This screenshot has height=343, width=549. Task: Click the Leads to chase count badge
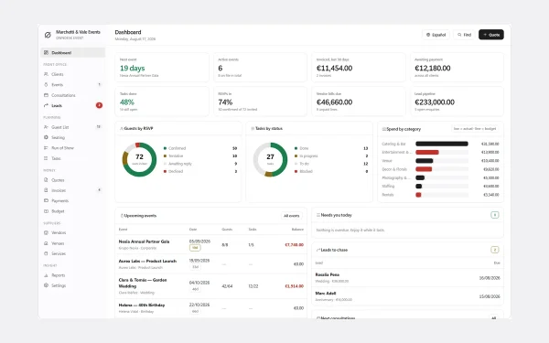click(495, 250)
